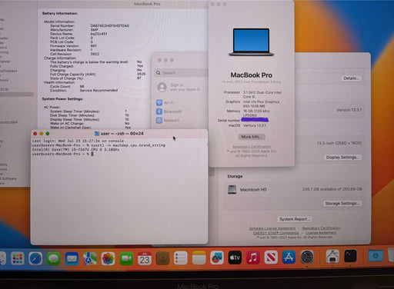Open Photos from the Dock
394x289 pixels.
(x=108, y=258)
